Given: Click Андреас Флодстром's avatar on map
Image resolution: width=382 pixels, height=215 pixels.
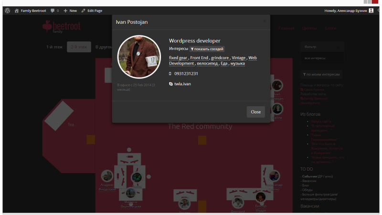Looking at the screenshot, I should click(x=107, y=176).
